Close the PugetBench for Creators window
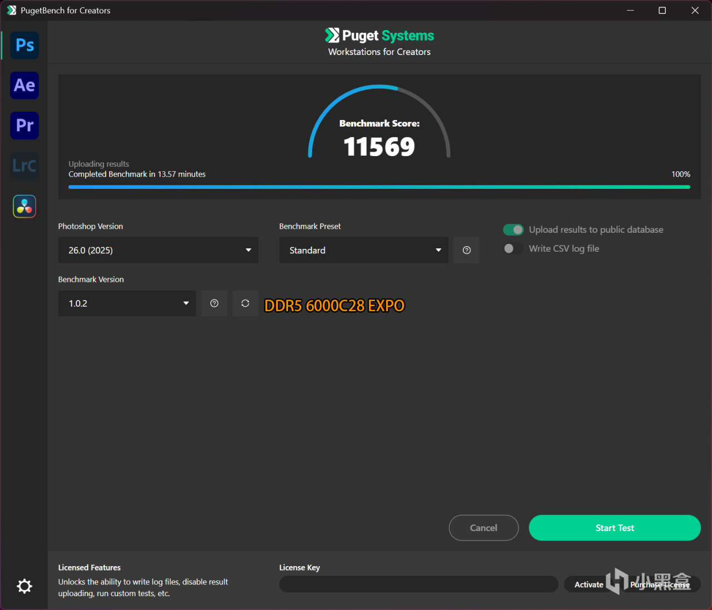This screenshot has height=610, width=712. (x=695, y=11)
